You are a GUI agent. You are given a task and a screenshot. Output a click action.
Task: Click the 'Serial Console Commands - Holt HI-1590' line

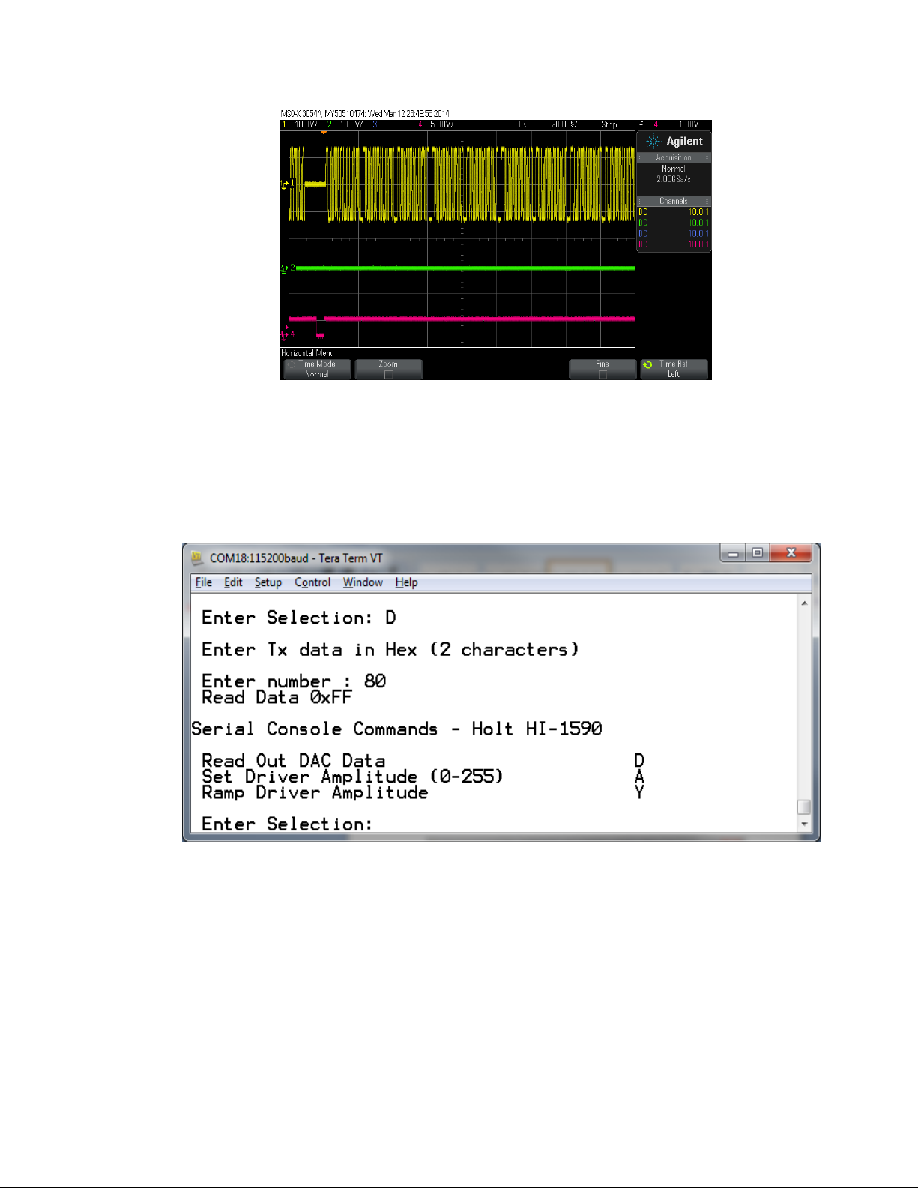[396, 729]
